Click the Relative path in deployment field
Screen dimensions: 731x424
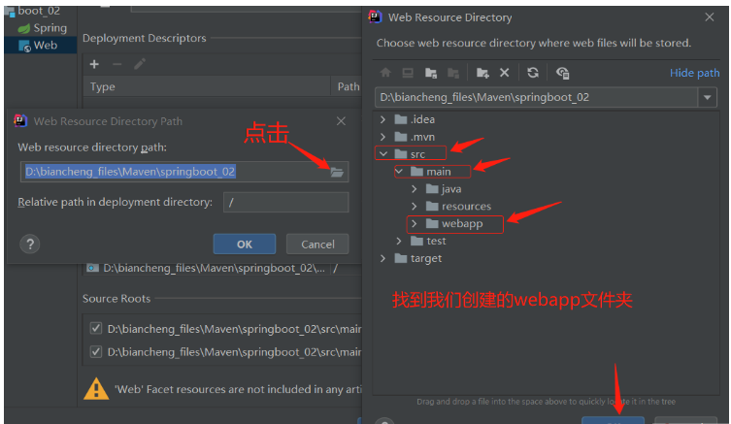pos(285,202)
